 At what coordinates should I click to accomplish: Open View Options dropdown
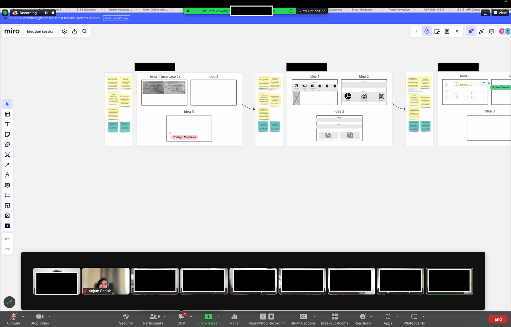(312, 11)
